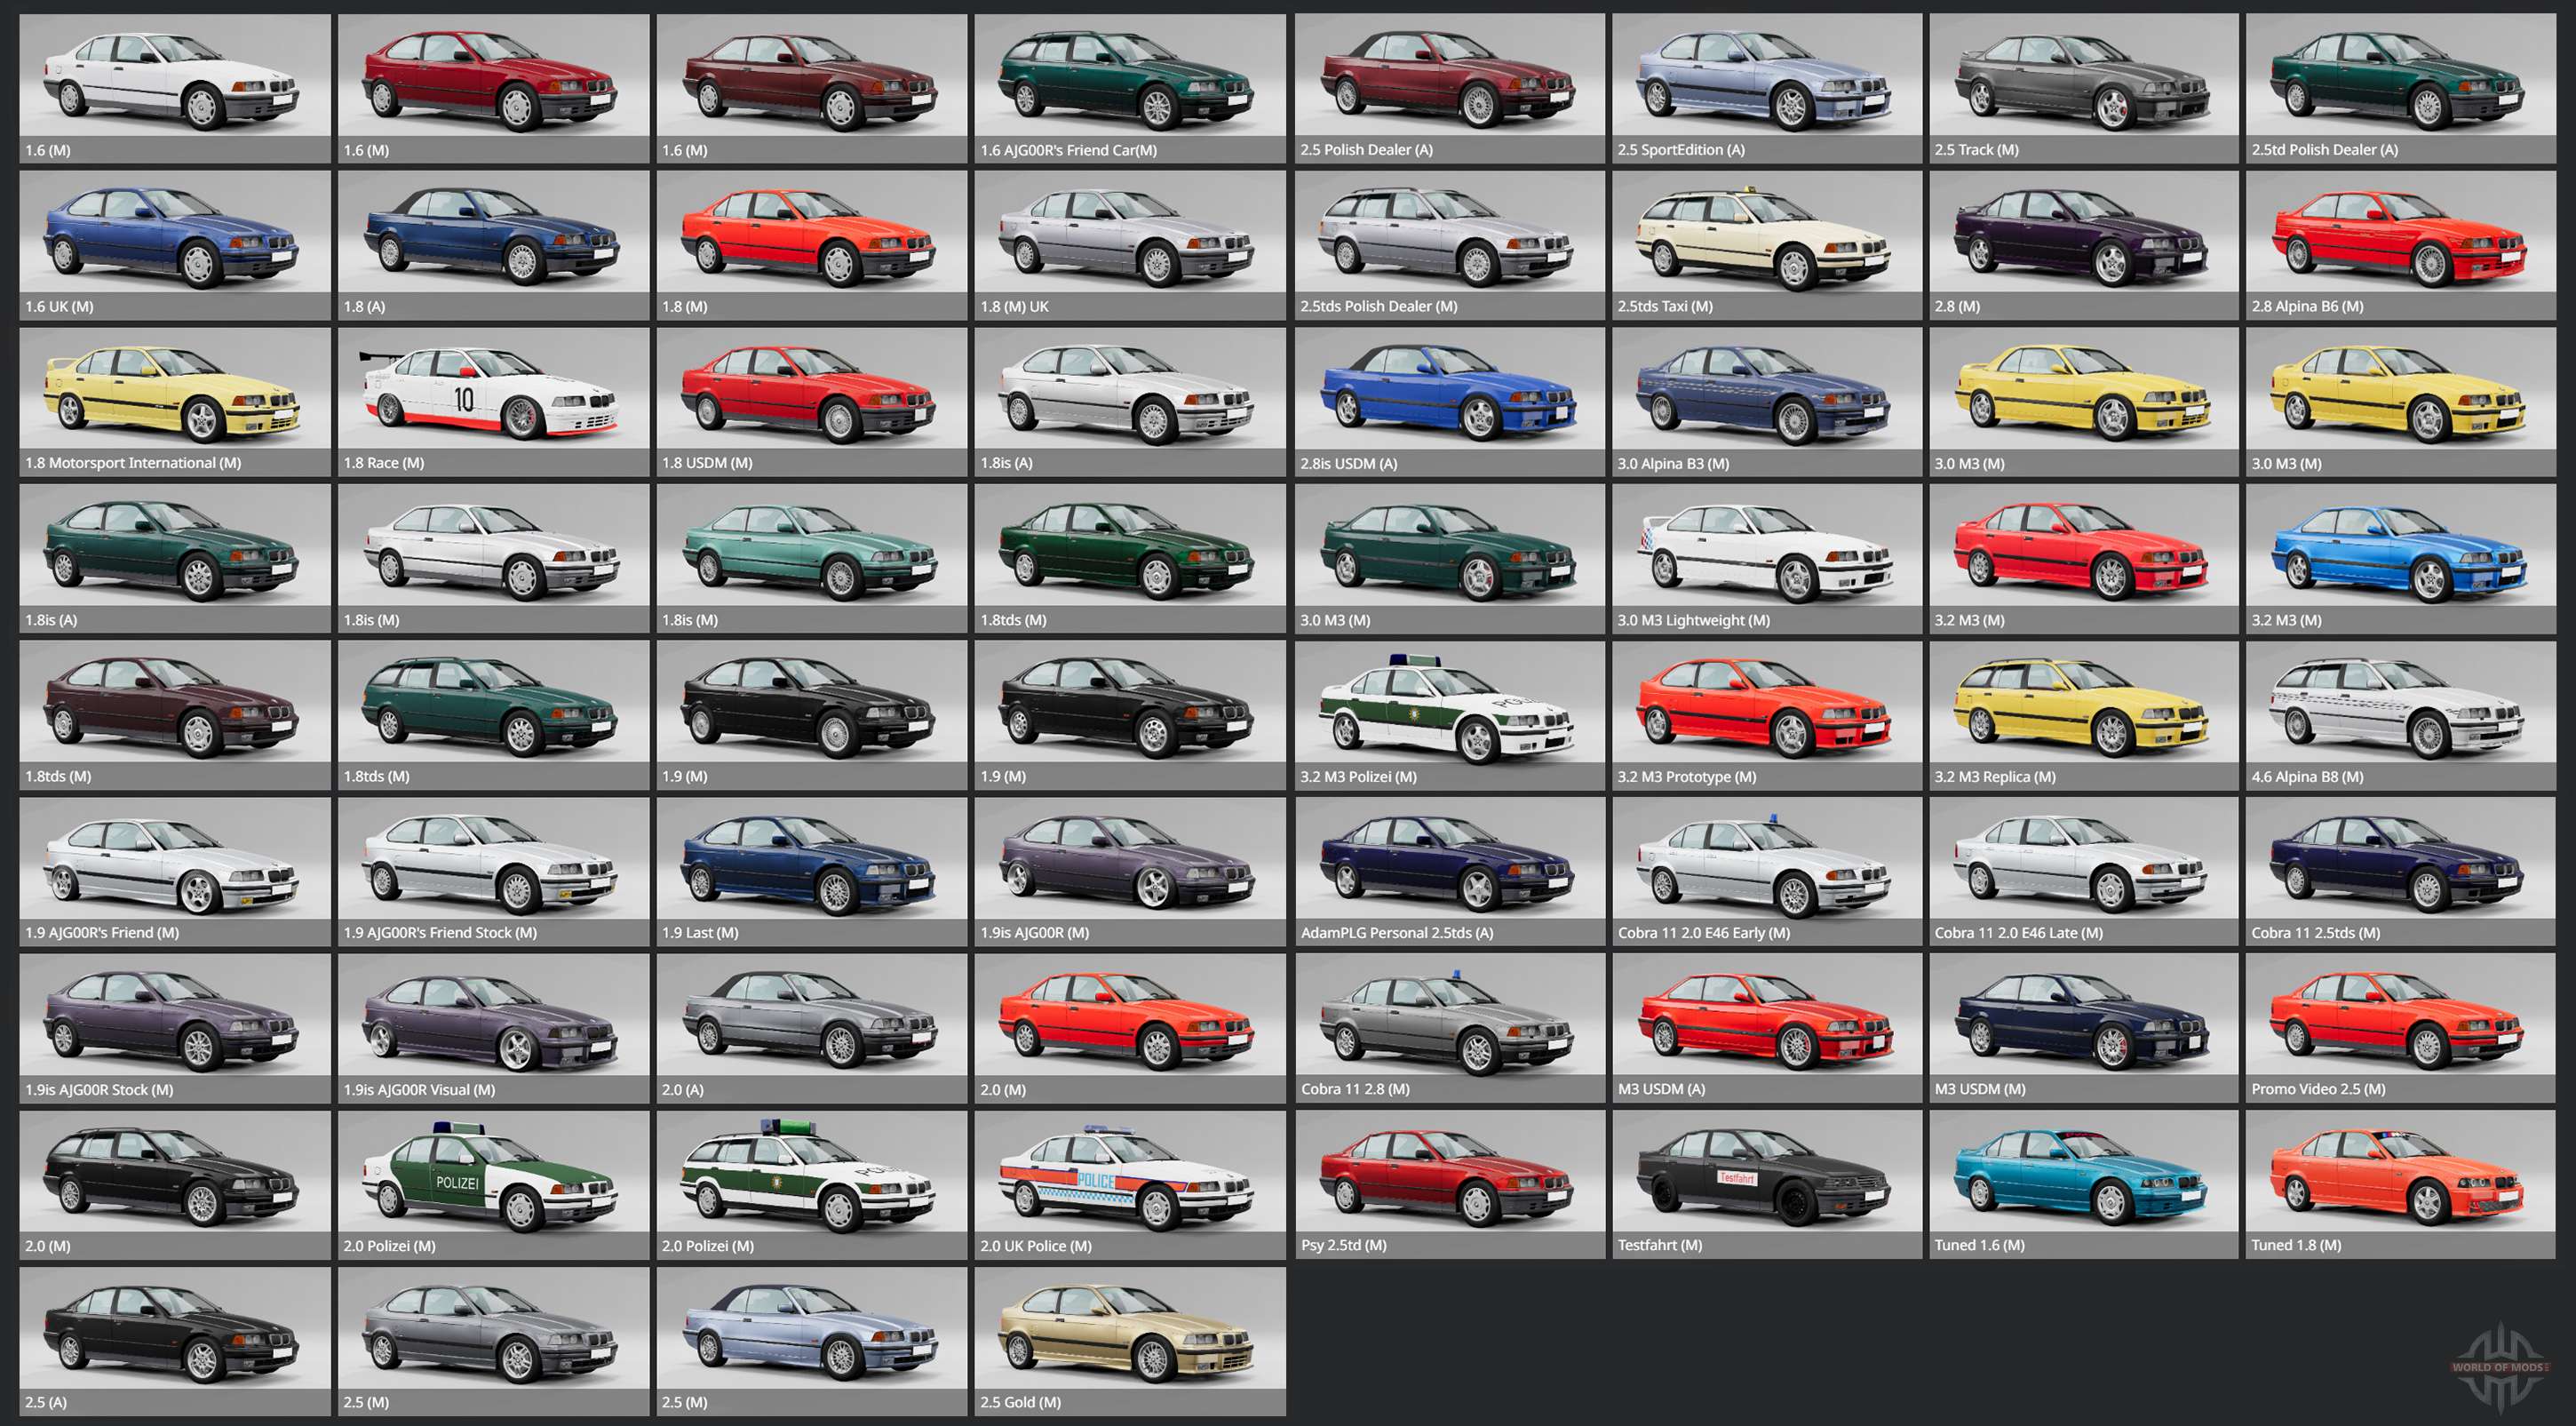Select the Cobra 11 2.8 (M) grey car
Viewport: 2576px width, 1426px height.
pyautogui.click(x=1450, y=1028)
